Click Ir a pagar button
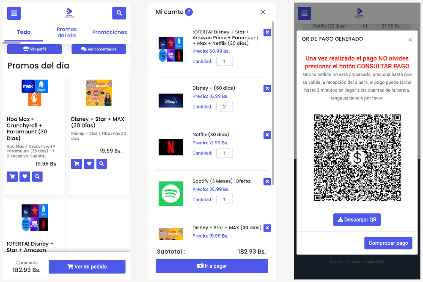Image resolution: width=423 pixels, height=282 pixels. 212,266
